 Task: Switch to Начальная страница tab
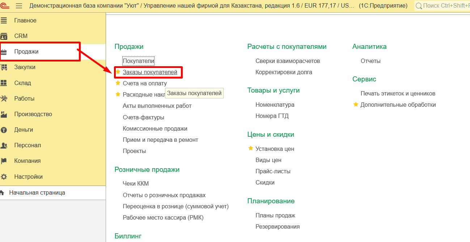37,193
